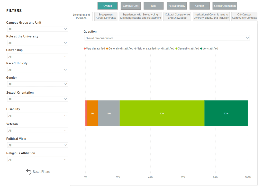Click the 13% gray neutral bar segment
The image size is (263, 188).
(108, 113)
